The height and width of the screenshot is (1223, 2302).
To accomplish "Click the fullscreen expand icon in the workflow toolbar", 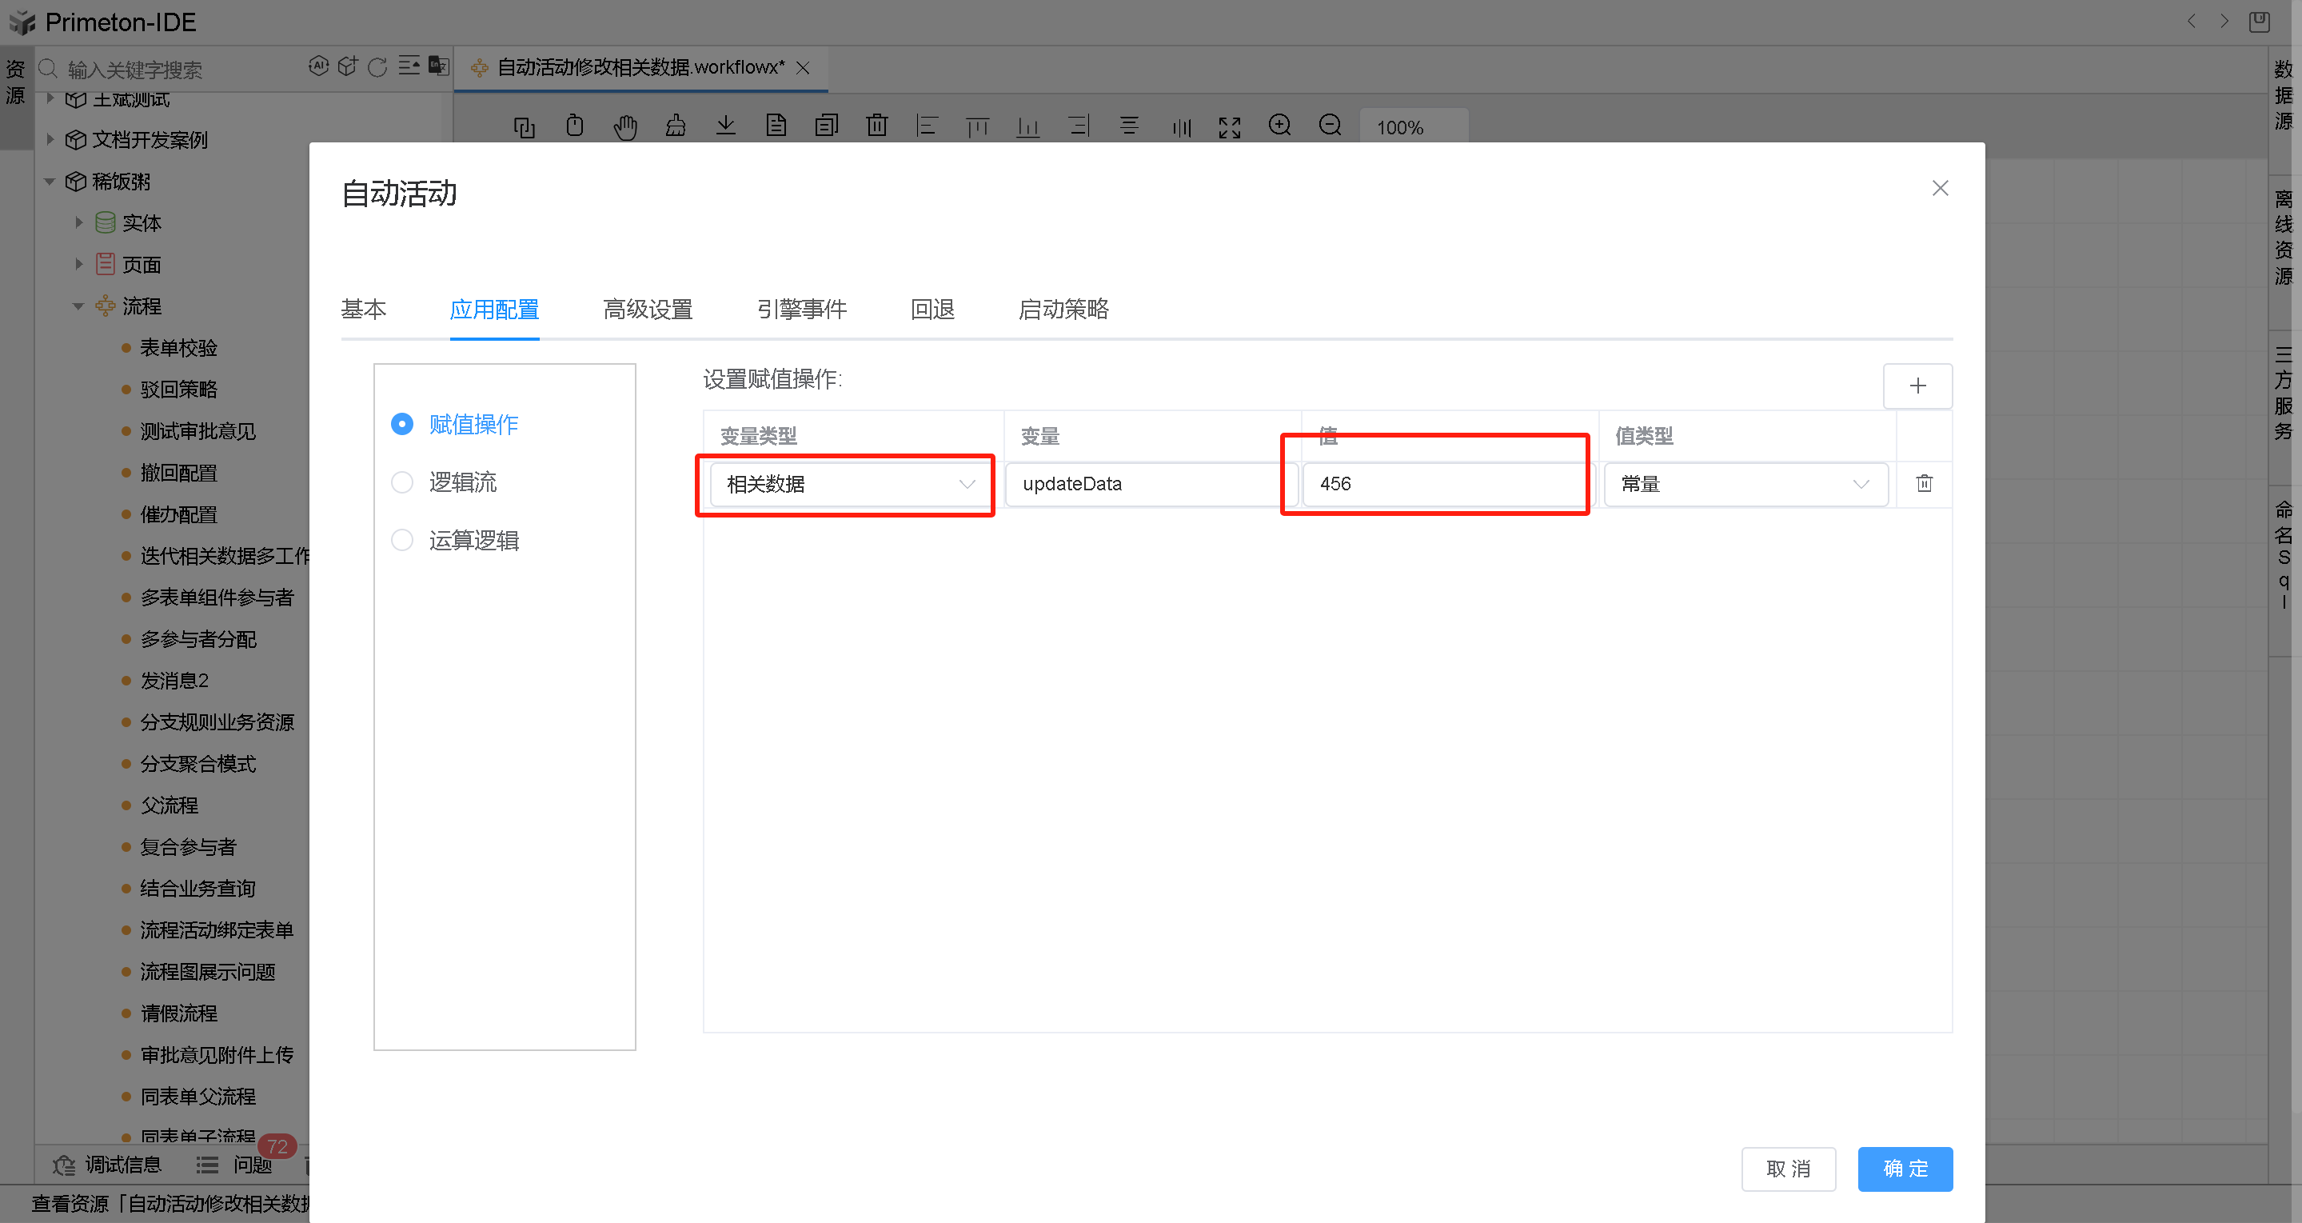I will coord(1230,126).
